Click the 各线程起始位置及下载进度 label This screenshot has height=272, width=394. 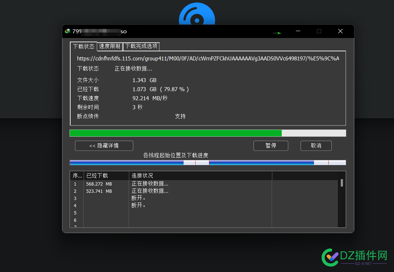coord(176,155)
